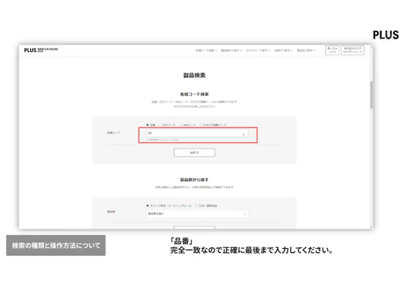This screenshot has height=288, width=401.
Task: Click the 使い方はこちら button
Action: coord(332,50)
